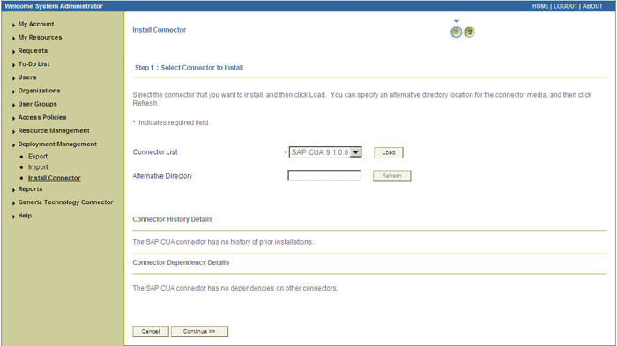This screenshot has width=617, height=346.
Task: Click the Alternative Directory field label
Action: tap(162, 176)
